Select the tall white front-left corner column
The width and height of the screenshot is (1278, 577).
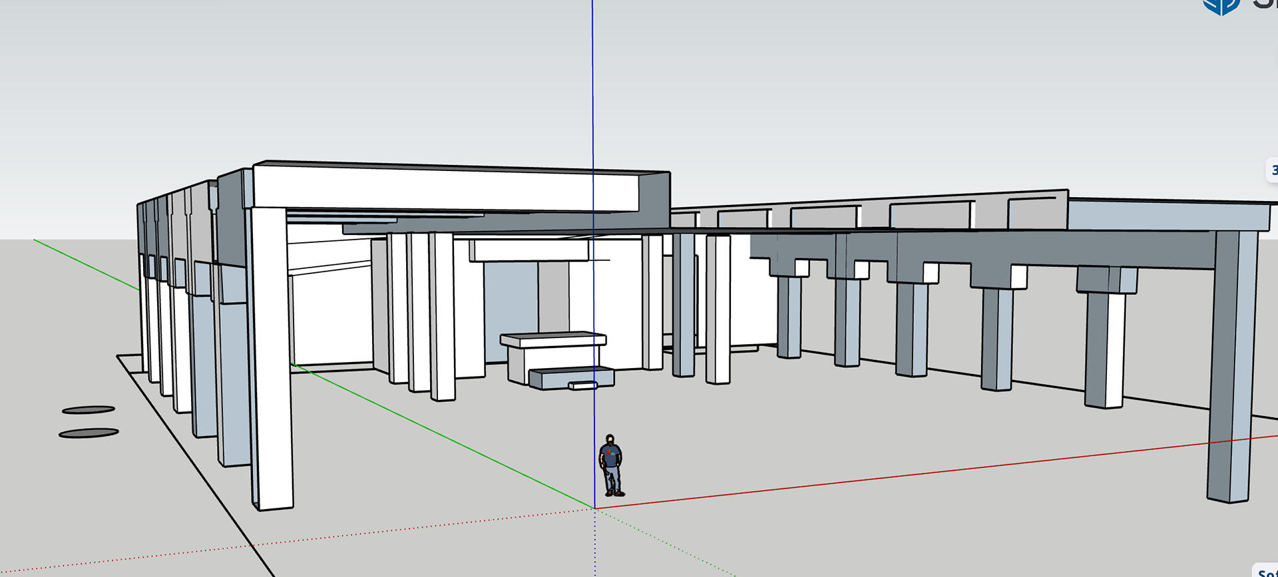273,359
